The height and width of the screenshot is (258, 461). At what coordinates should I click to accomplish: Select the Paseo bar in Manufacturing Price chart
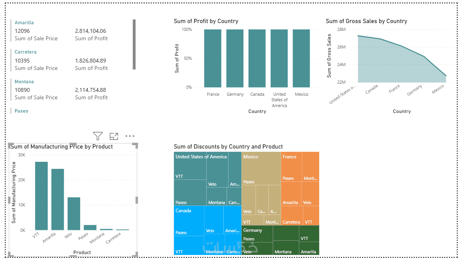click(x=90, y=228)
